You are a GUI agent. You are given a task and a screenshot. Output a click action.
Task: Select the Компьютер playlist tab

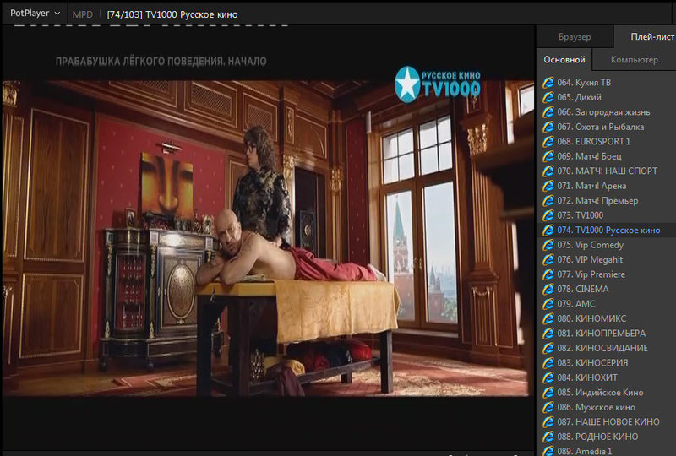(x=635, y=59)
